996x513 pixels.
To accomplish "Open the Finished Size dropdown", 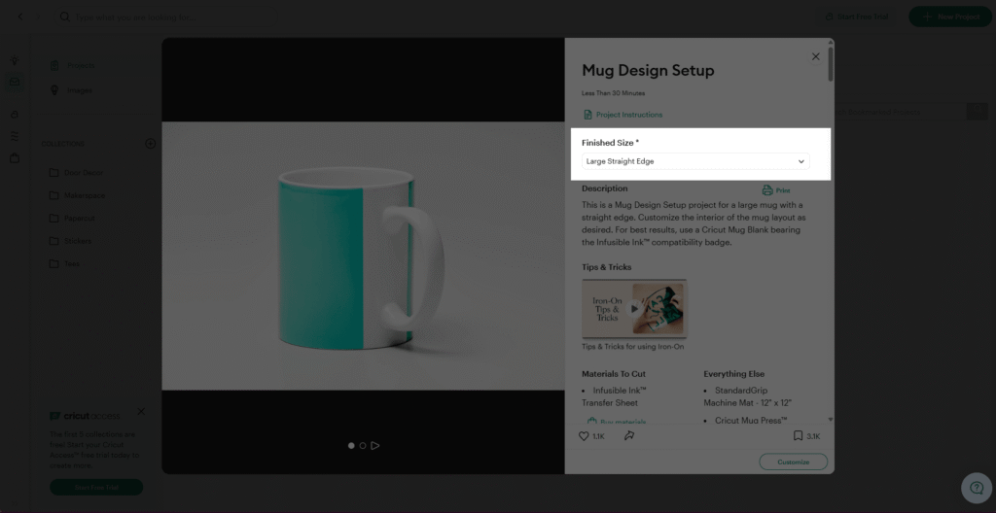I will coord(695,161).
